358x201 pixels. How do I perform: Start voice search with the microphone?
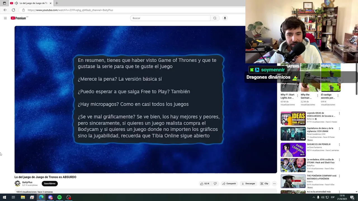pos(225,18)
